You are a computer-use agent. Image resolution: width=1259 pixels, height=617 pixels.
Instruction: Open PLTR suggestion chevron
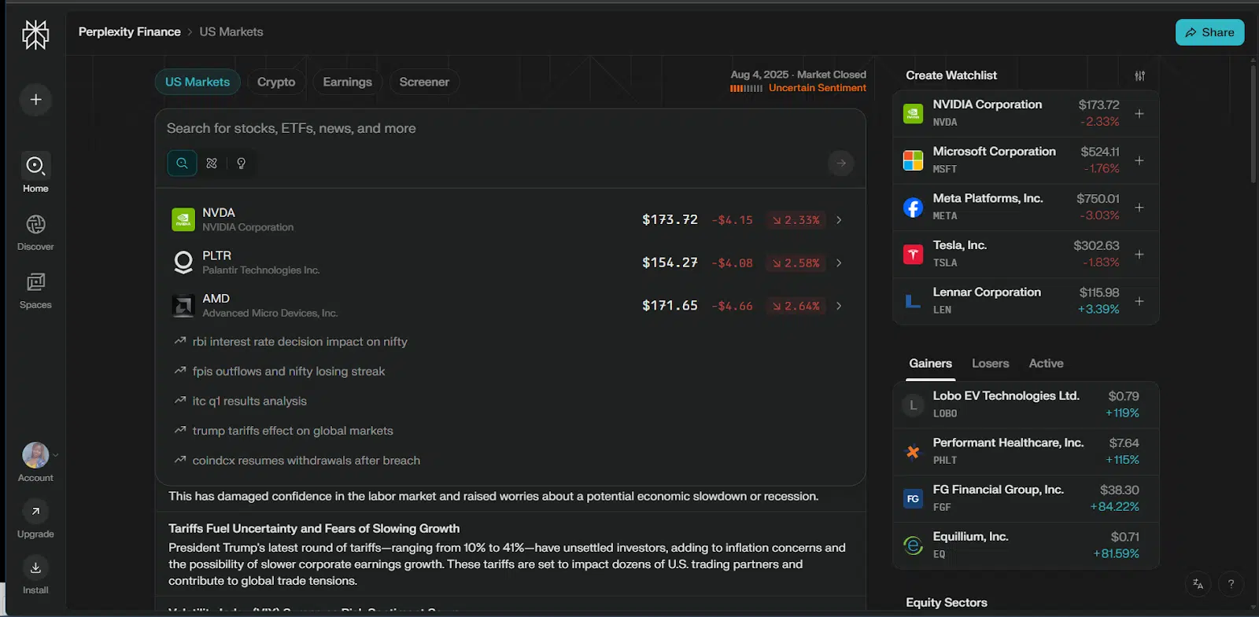(x=839, y=263)
